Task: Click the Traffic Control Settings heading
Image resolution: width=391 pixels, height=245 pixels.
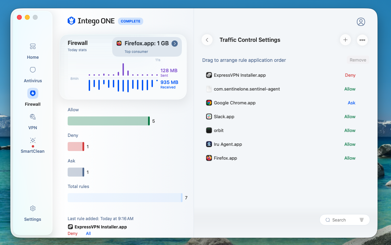Action: [250, 40]
